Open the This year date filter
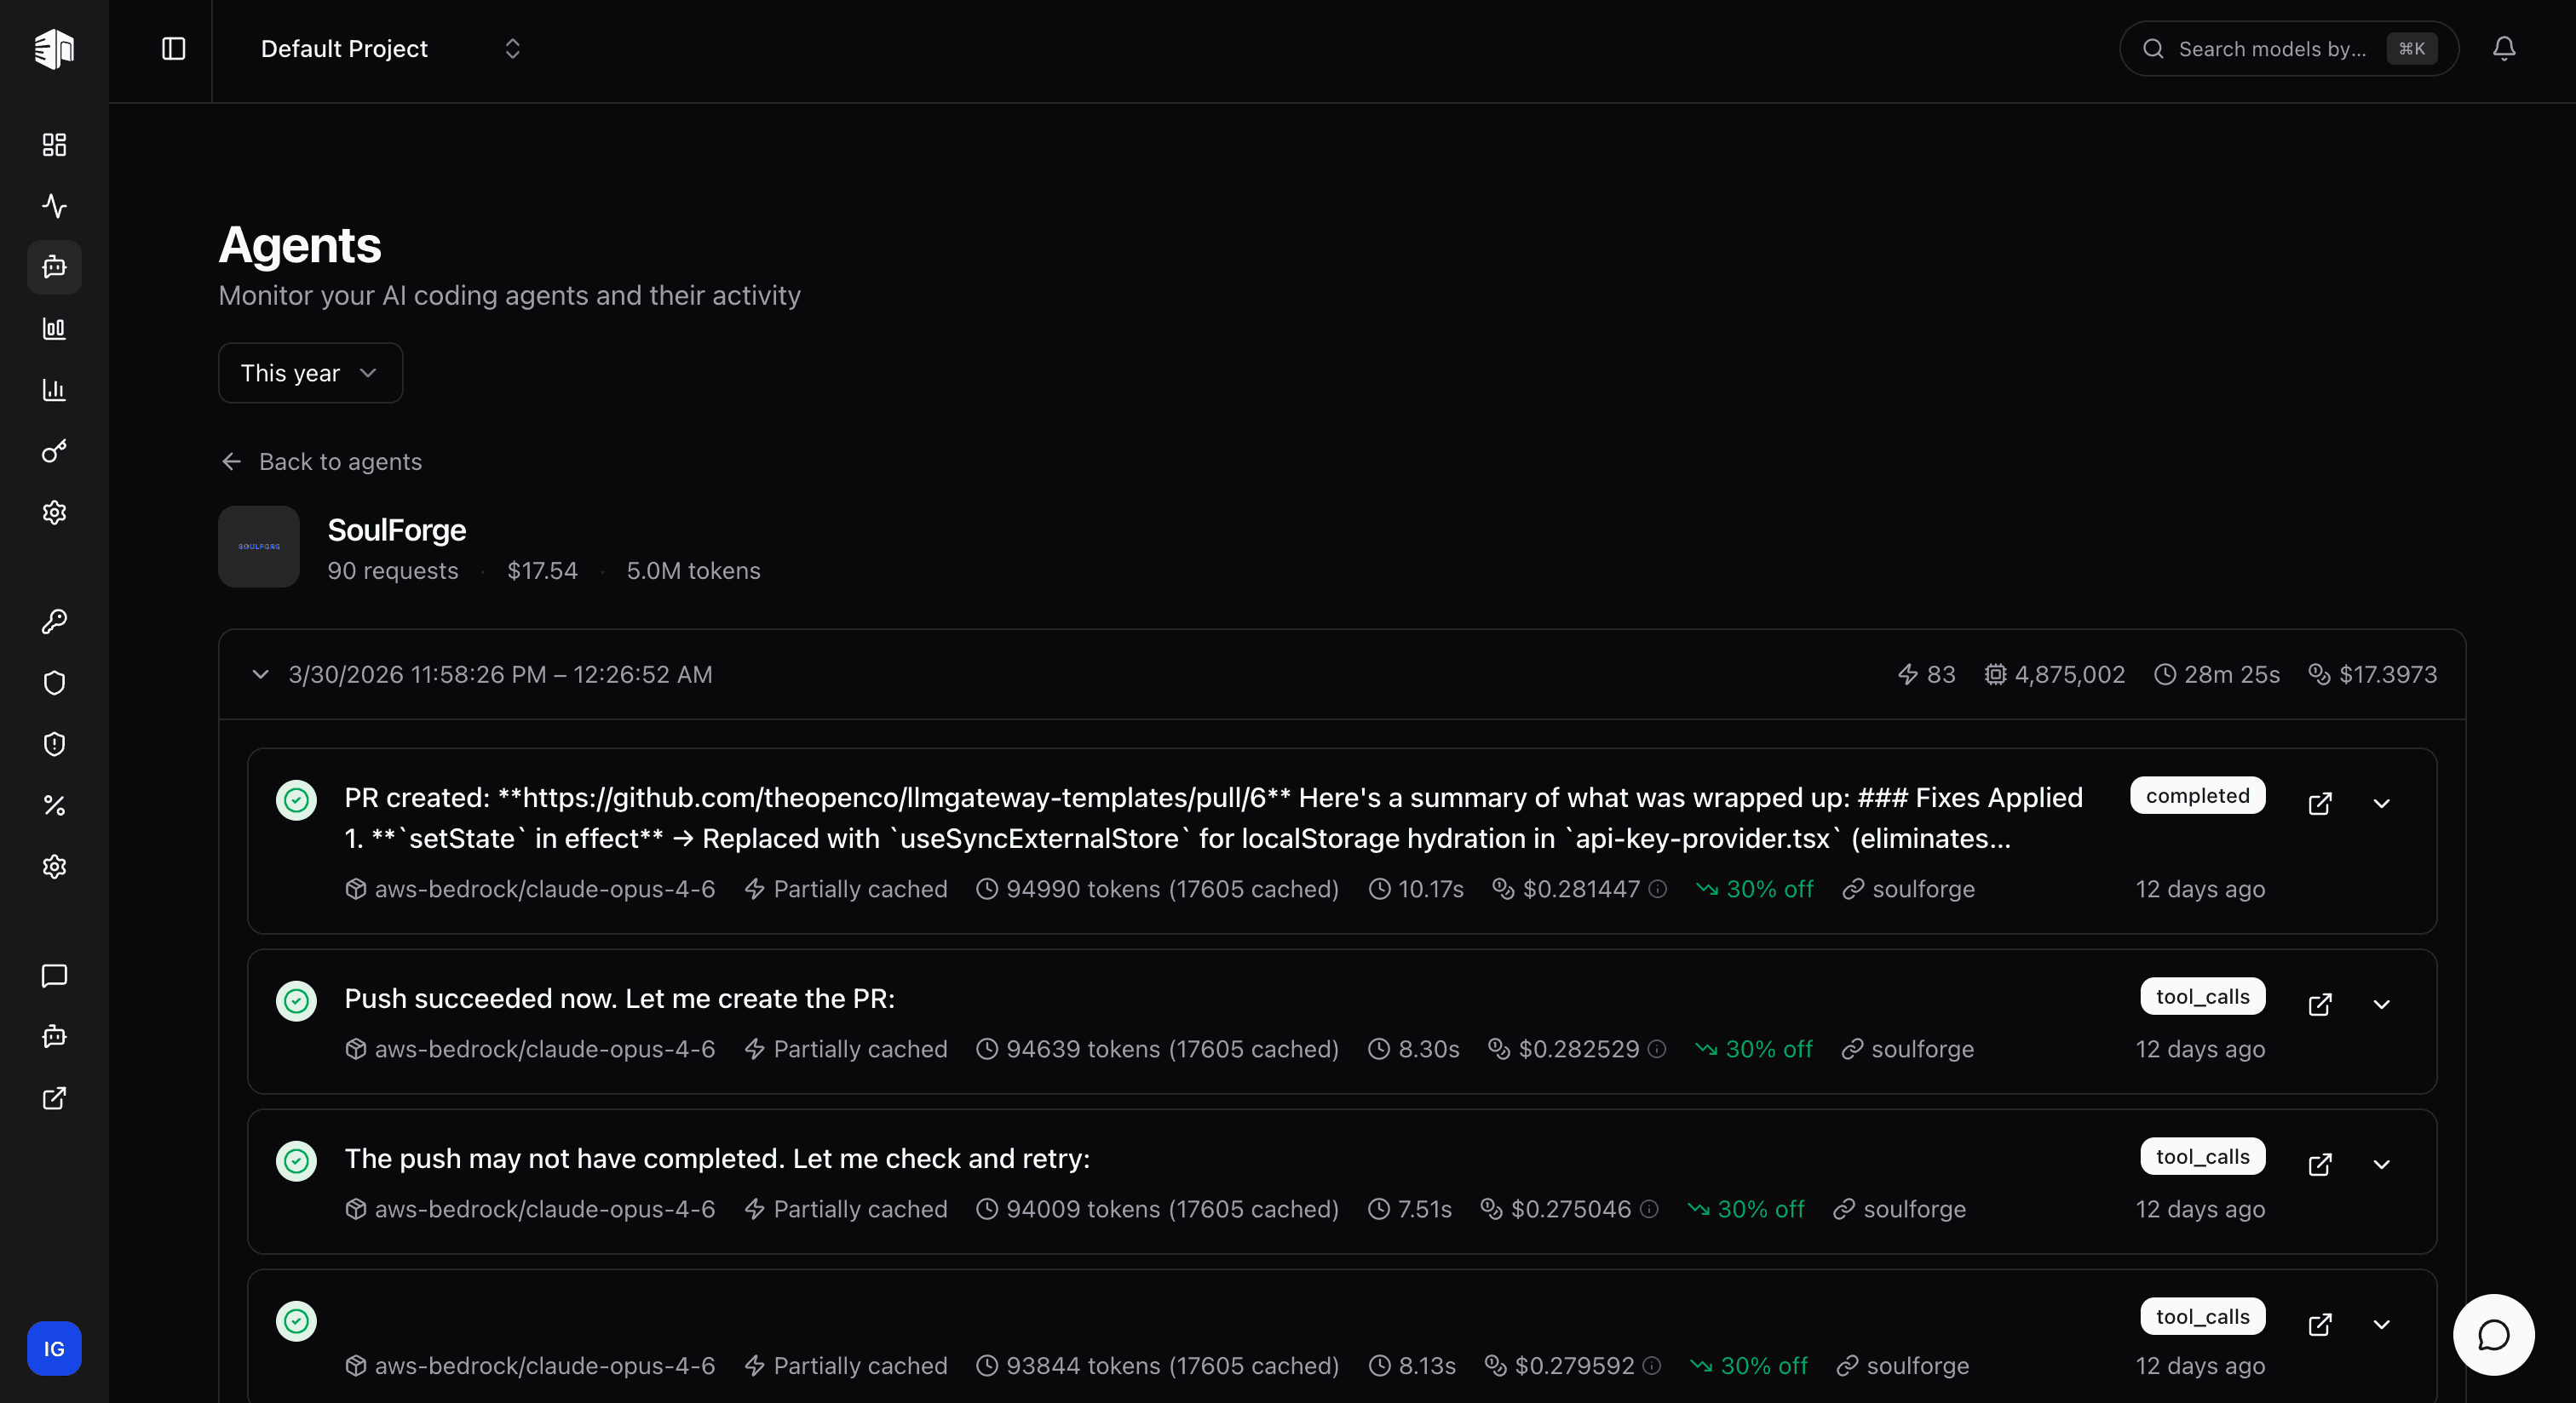This screenshot has height=1403, width=2576. pos(310,373)
